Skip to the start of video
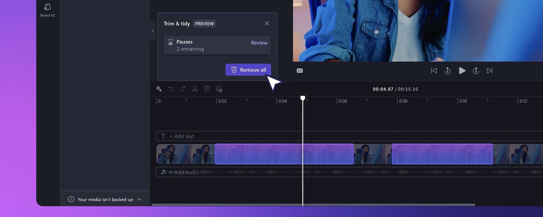 pyautogui.click(x=434, y=71)
